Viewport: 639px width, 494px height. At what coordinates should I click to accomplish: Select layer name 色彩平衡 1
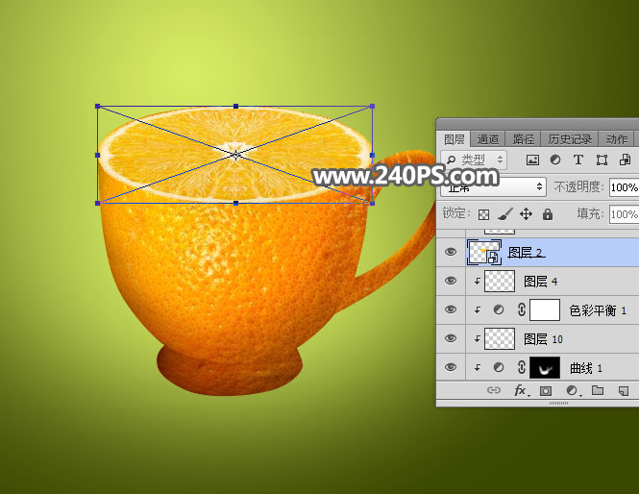[x=598, y=310]
